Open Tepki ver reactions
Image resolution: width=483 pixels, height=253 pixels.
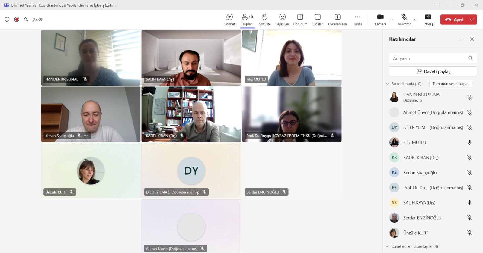(x=282, y=20)
